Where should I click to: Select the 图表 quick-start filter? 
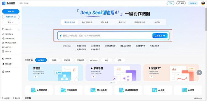coord(120,60)
